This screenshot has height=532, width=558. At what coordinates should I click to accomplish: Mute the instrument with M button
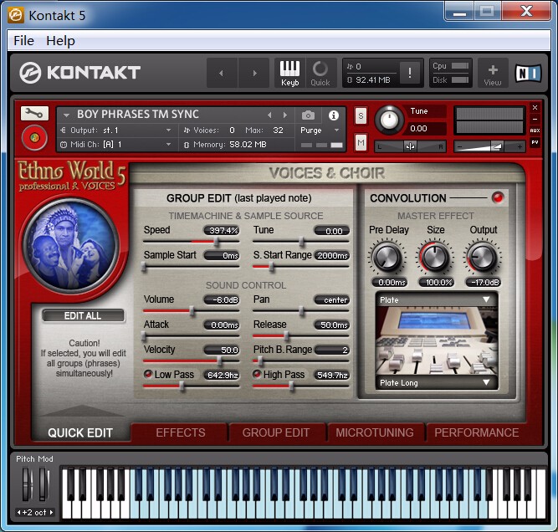coord(361,143)
